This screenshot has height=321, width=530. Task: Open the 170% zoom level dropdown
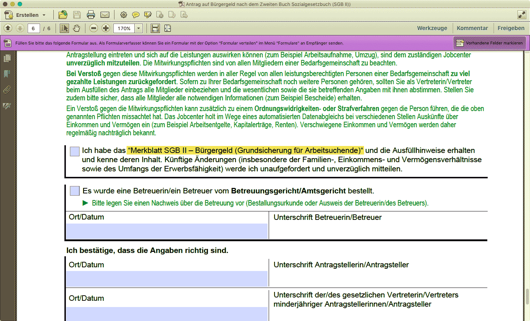tap(139, 28)
